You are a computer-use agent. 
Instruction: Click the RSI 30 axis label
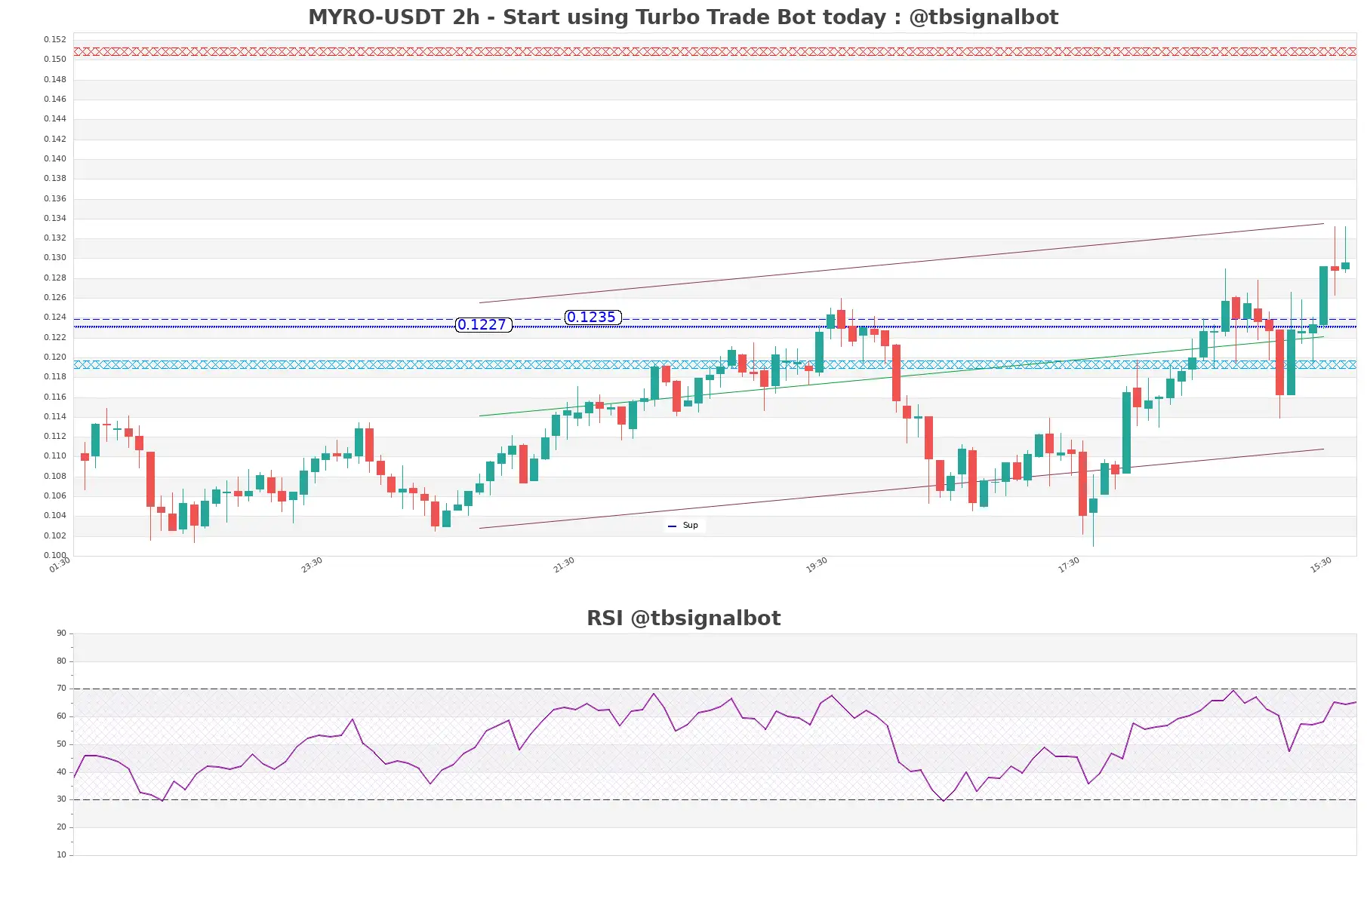pyautogui.click(x=61, y=799)
